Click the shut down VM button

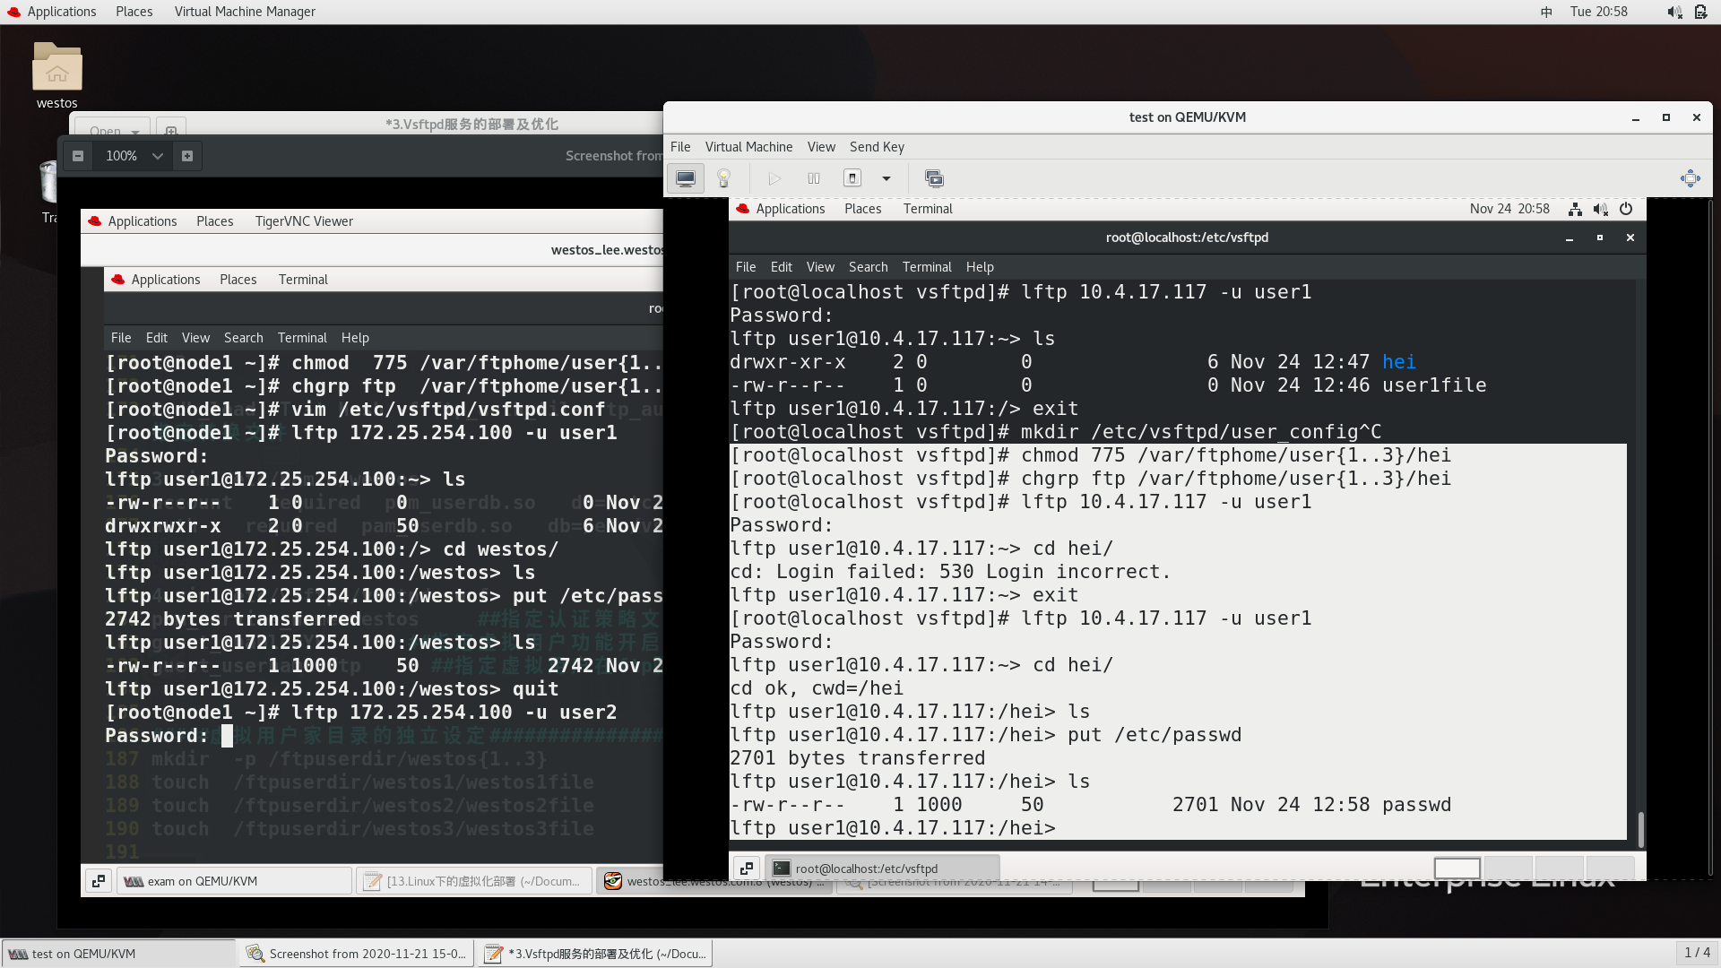pos(852,178)
